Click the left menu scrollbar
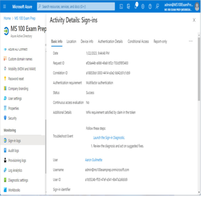This screenshot has width=201, height=197. pos(46,147)
